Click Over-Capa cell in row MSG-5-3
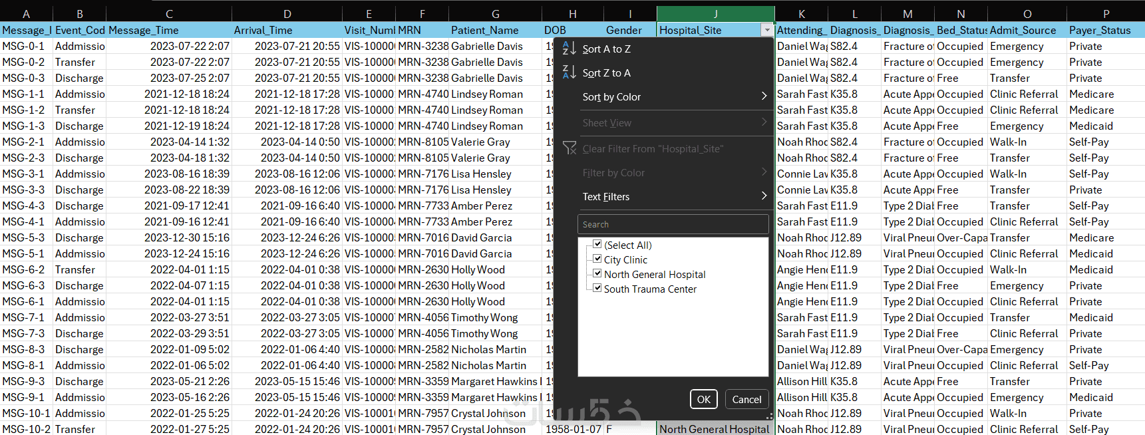The image size is (1145, 435). (961, 237)
